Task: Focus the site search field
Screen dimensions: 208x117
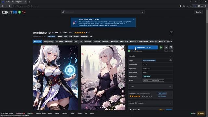Action: (x=103, y=12)
